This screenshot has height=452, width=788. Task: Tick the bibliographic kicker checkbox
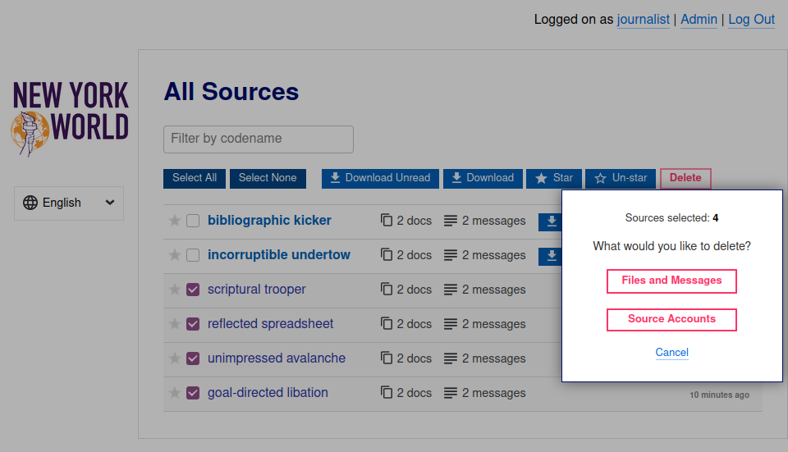tap(193, 221)
